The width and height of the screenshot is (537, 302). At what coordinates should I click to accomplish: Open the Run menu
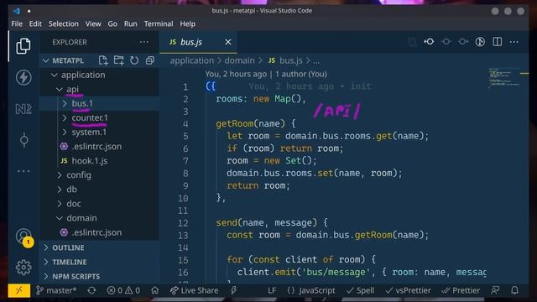131,23
